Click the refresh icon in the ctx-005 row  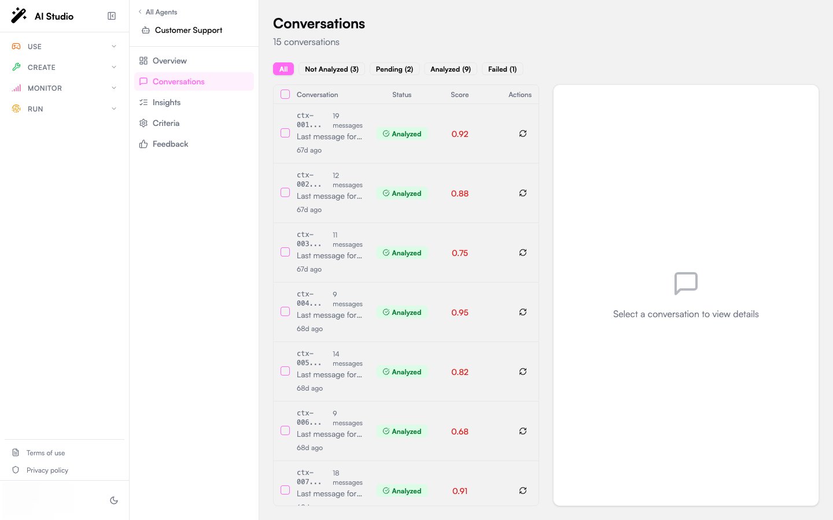[523, 372]
